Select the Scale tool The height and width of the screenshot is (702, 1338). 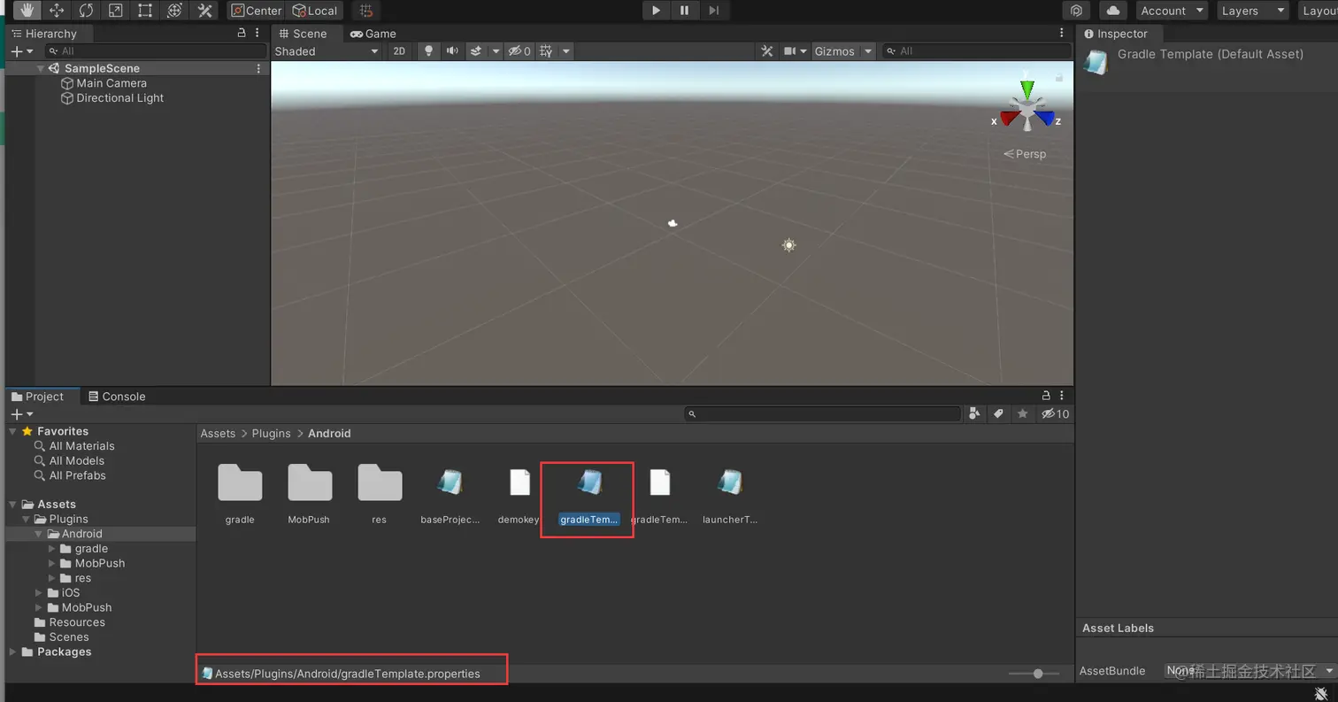(x=116, y=11)
